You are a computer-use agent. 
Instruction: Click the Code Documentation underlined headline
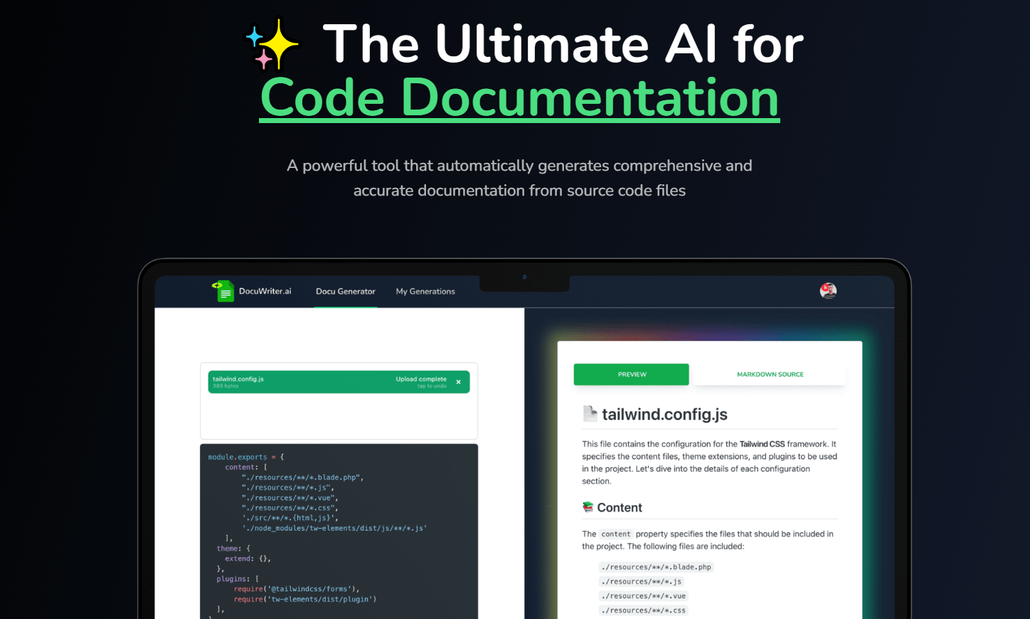[520, 97]
